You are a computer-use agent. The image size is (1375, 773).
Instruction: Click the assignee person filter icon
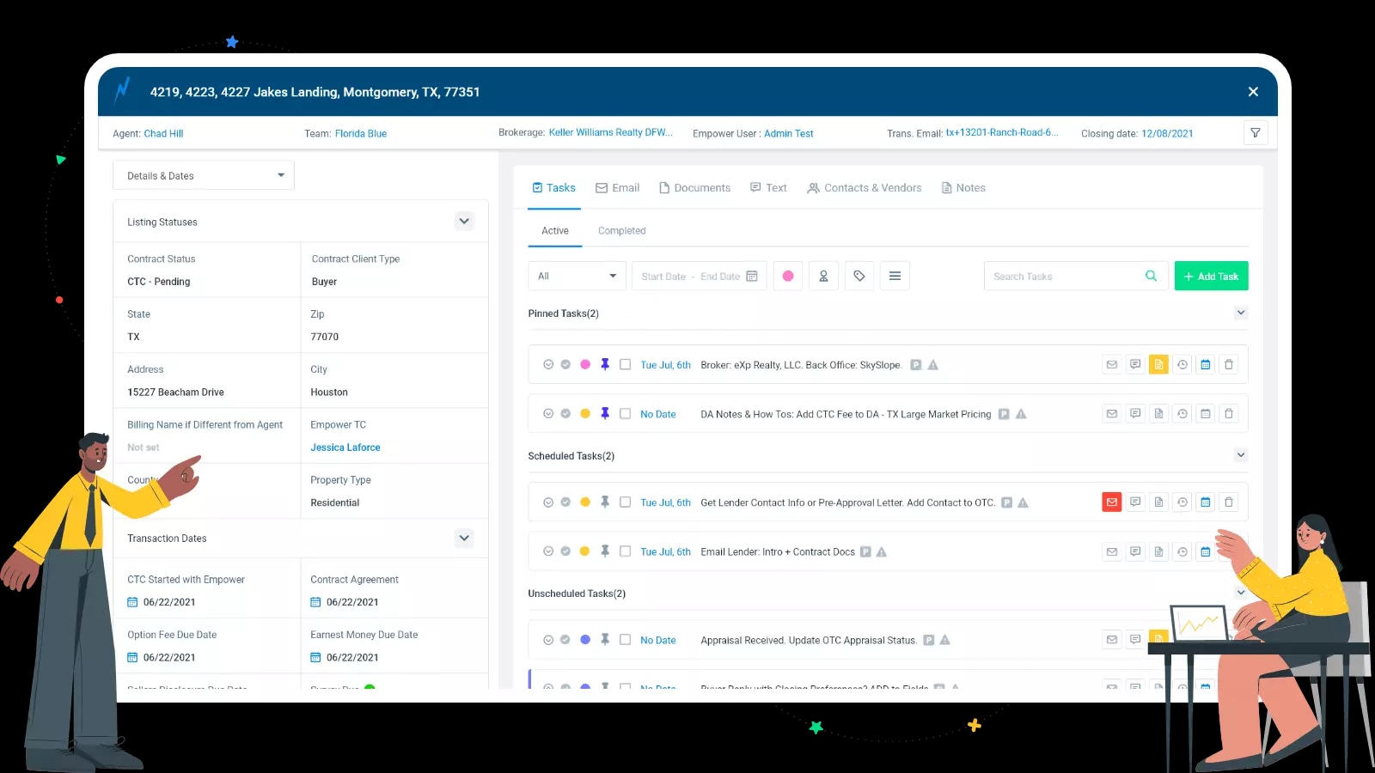(823, 276)
